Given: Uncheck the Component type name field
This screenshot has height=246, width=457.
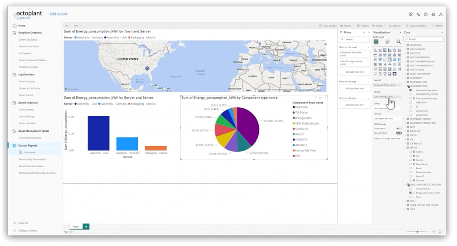Looking at the screenshot, I should (410, 90).
